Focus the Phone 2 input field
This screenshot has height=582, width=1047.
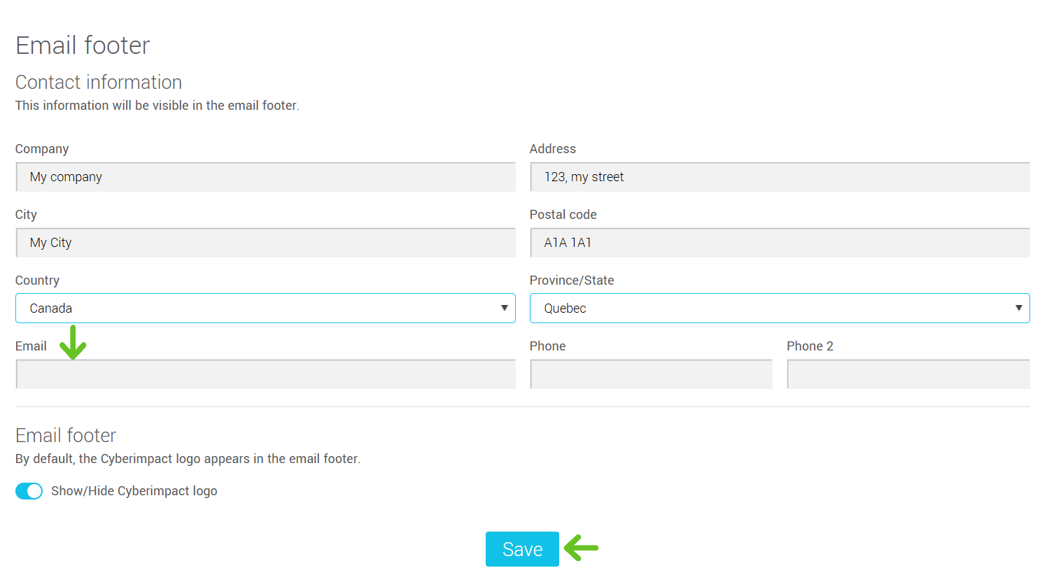pos(908,374)
